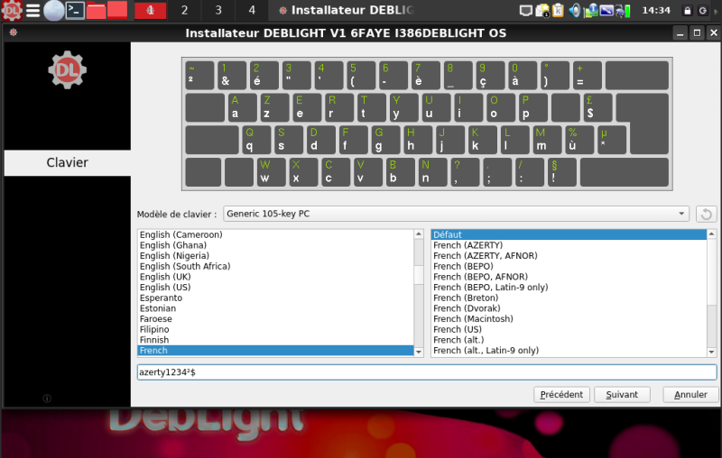The height and width of the screenshot is (458, 722).
Task: Reset keyboard model with the refresh icon
Action: tap(707, 215)
